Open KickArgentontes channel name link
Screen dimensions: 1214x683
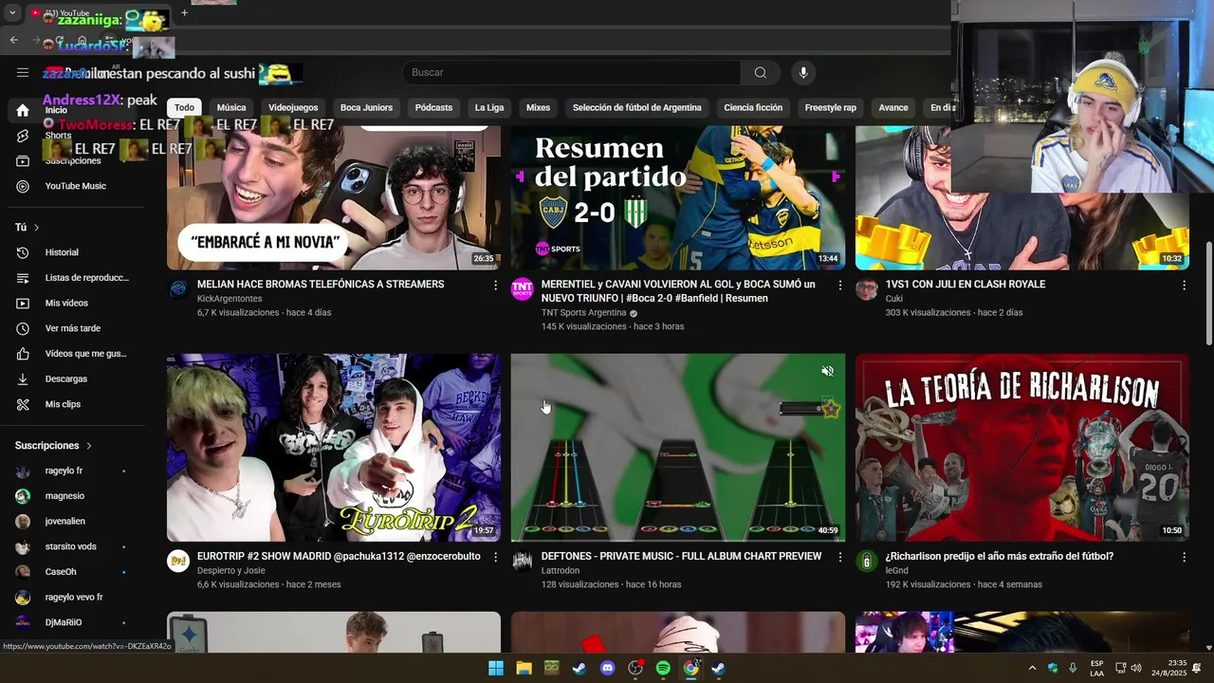(230, 299)
